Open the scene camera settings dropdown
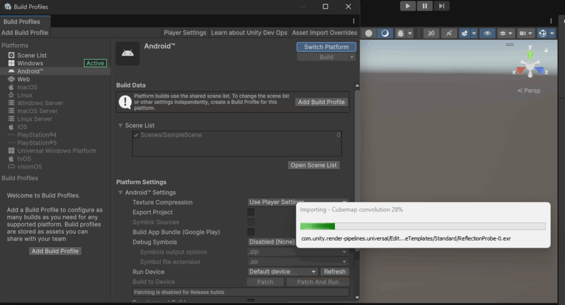The height and width of the screenshot is (305, 565). coord(525,33)
